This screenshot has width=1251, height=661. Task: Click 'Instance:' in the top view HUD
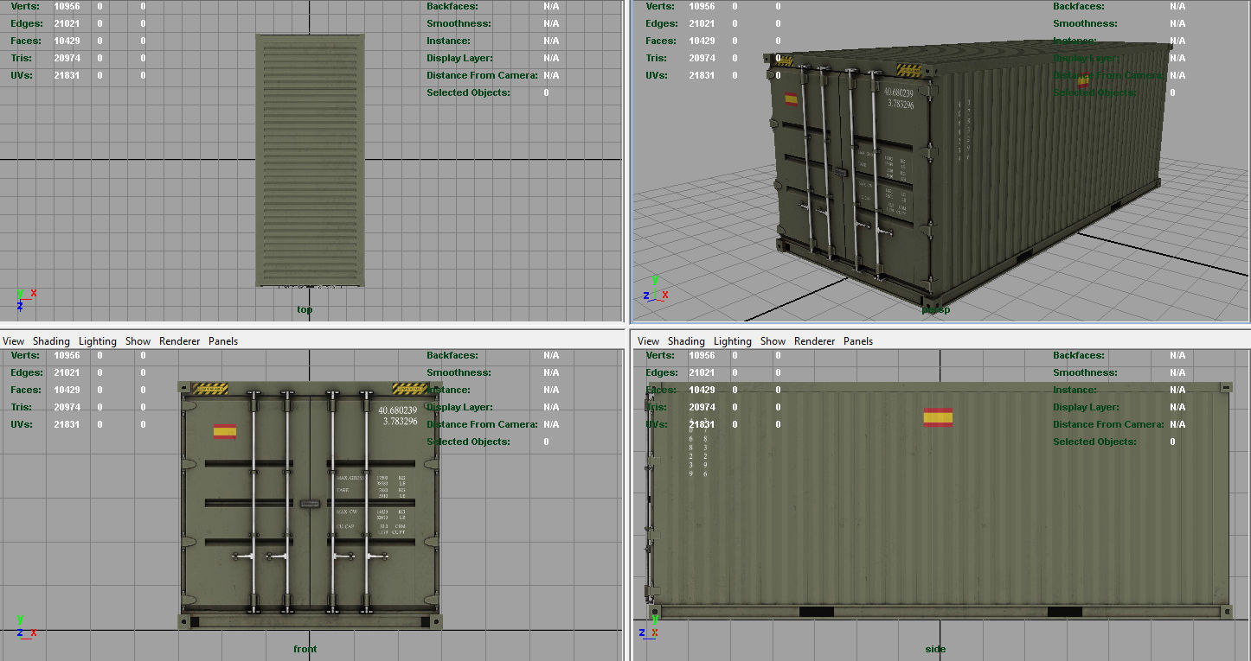point(448,41)
